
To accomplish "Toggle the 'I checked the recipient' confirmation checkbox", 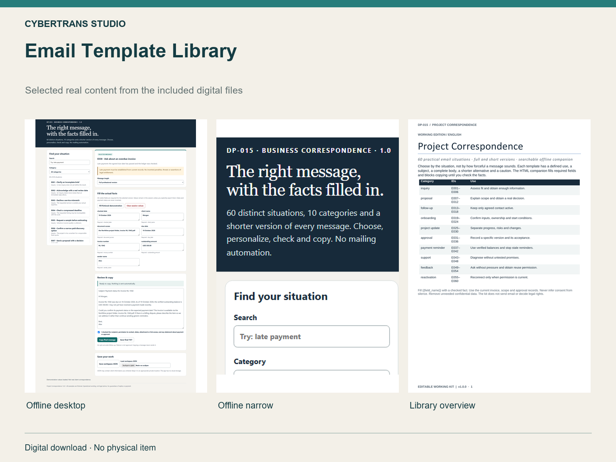I will [x=99, y=332].
